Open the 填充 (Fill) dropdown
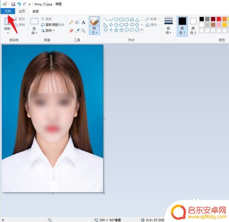Viewport: 229px width, 222px height. [x=152, y=25]
